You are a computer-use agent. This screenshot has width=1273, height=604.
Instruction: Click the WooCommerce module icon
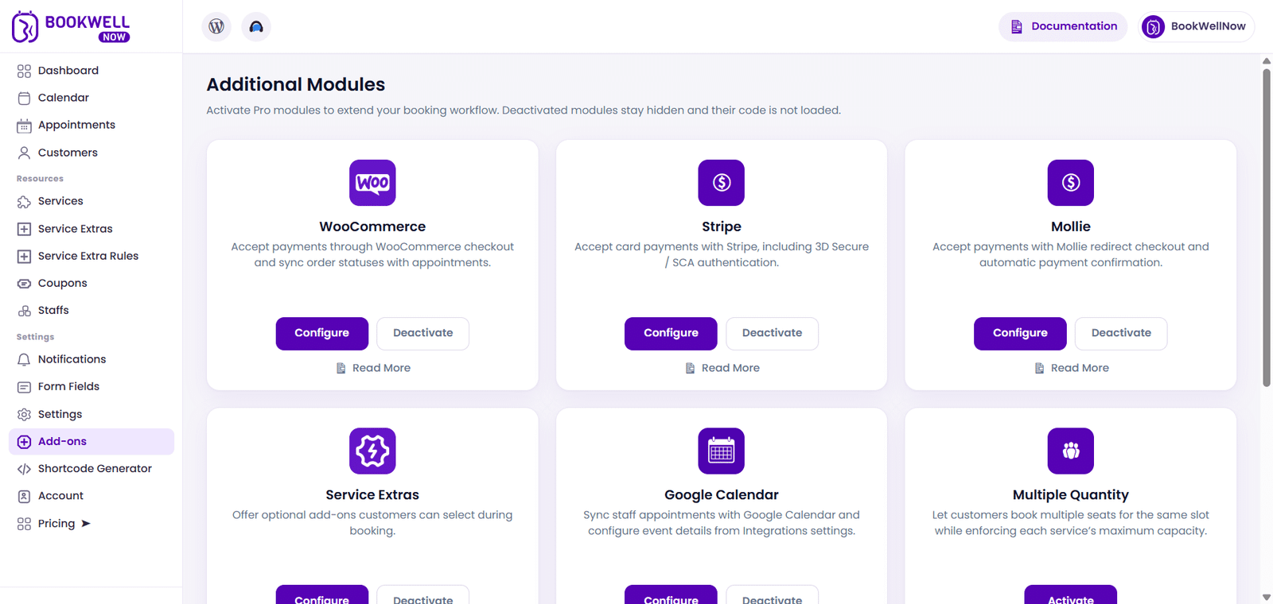[x=372, y=183]
